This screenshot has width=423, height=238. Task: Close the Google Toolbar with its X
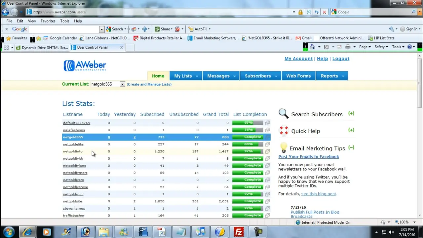click(6, 29)
